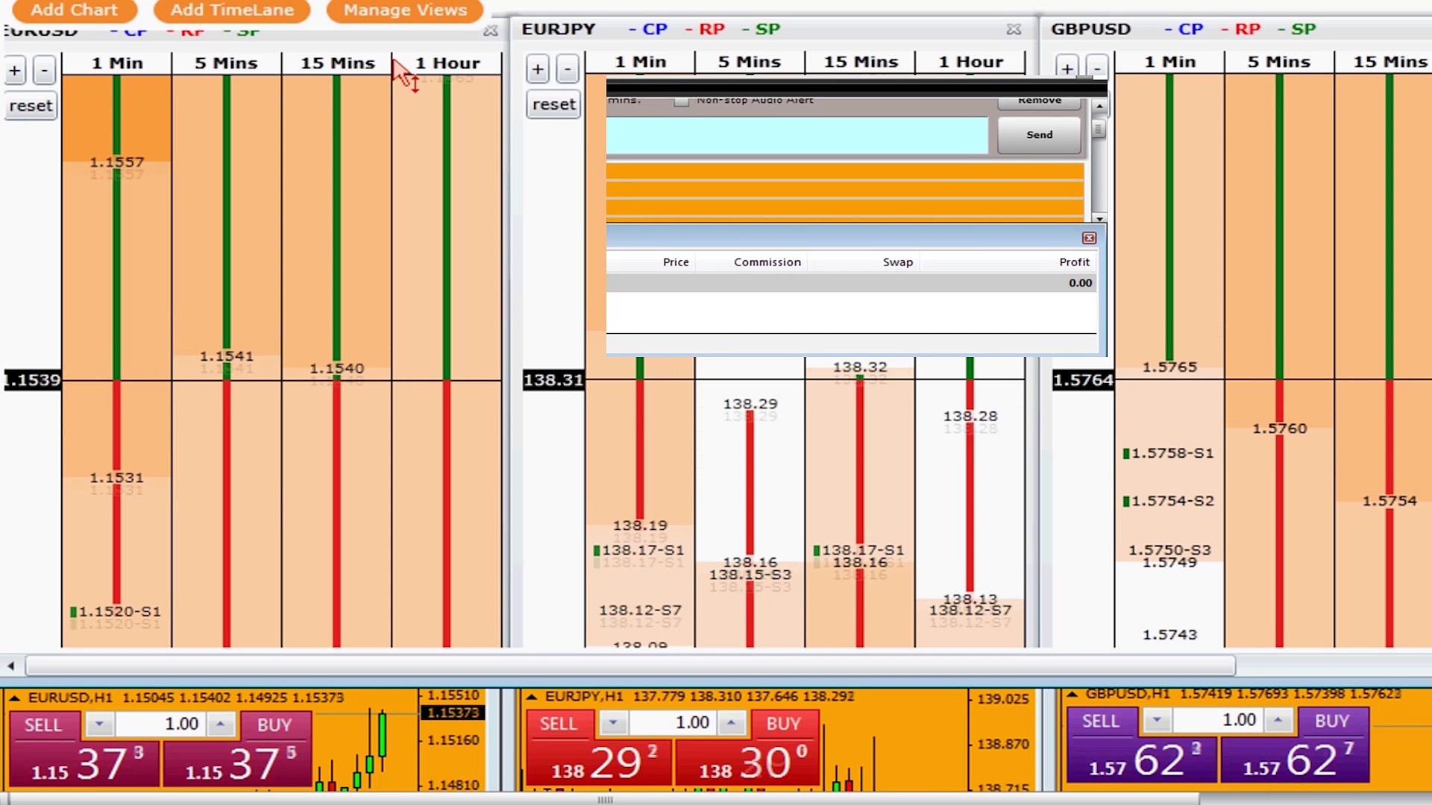The image size is (1432, 805).
Task: Select GBPUSD 5 Mins timeframe header
Action: 1279,62
